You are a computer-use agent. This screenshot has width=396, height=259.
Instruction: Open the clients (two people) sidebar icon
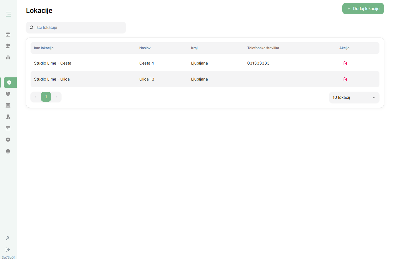tap(8, 46)
